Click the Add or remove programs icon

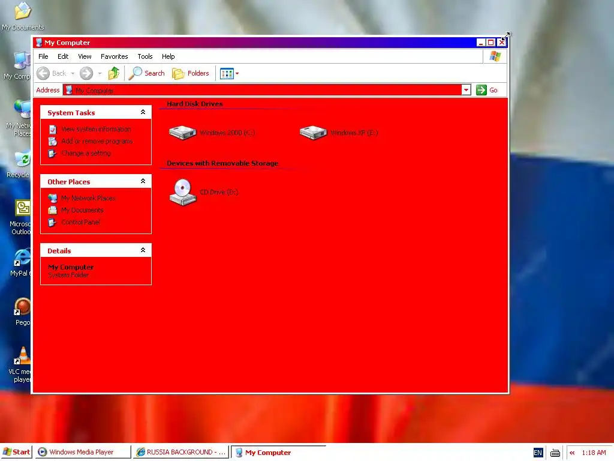pos(53,142)
